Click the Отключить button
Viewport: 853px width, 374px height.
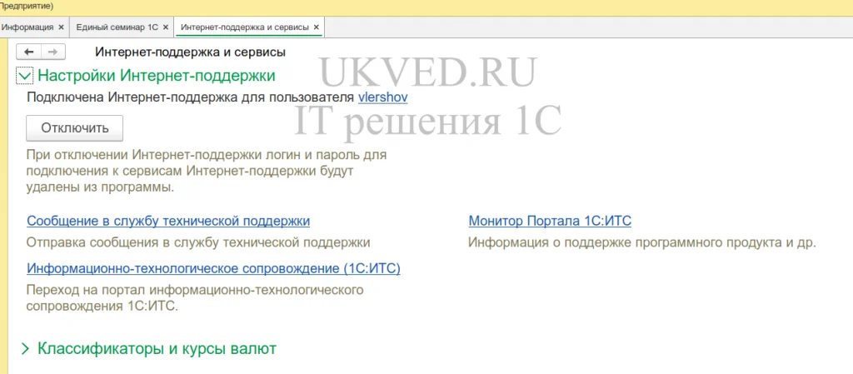tap(75, 128)
